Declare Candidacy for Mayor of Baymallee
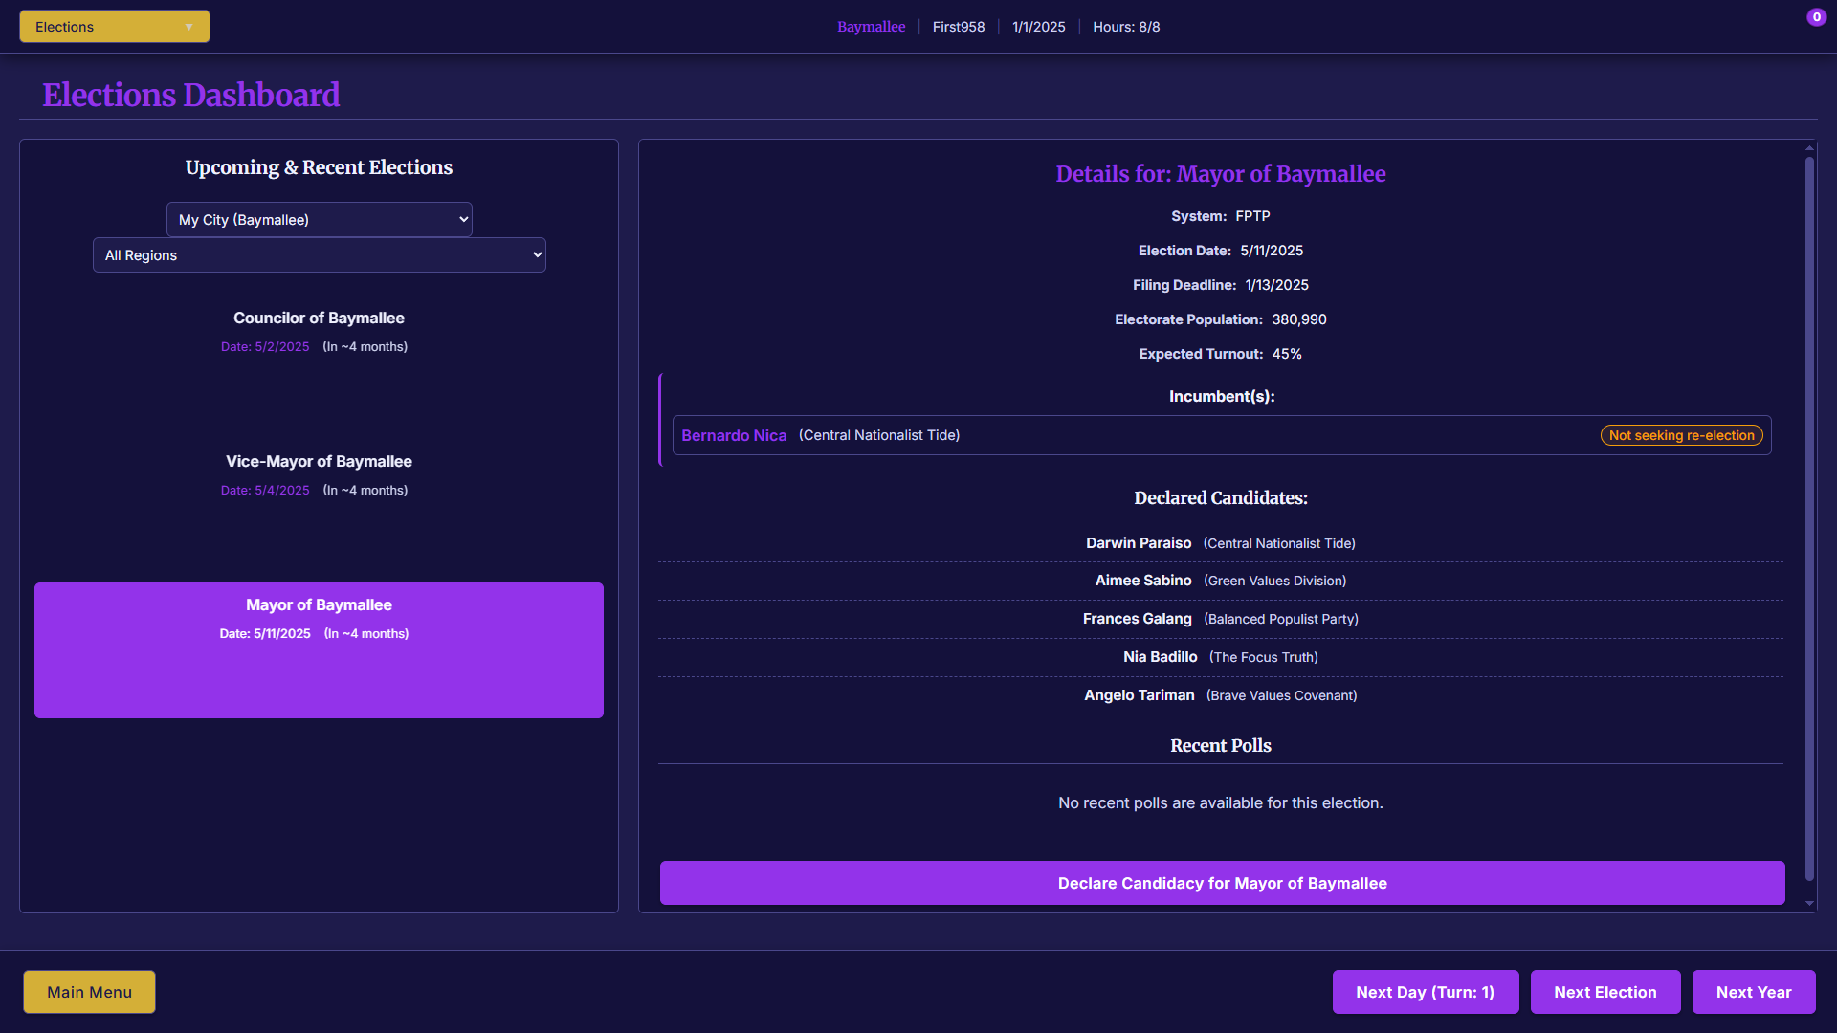The width and height of the screenshot is (1837, 1033). tap(1222, 883)
